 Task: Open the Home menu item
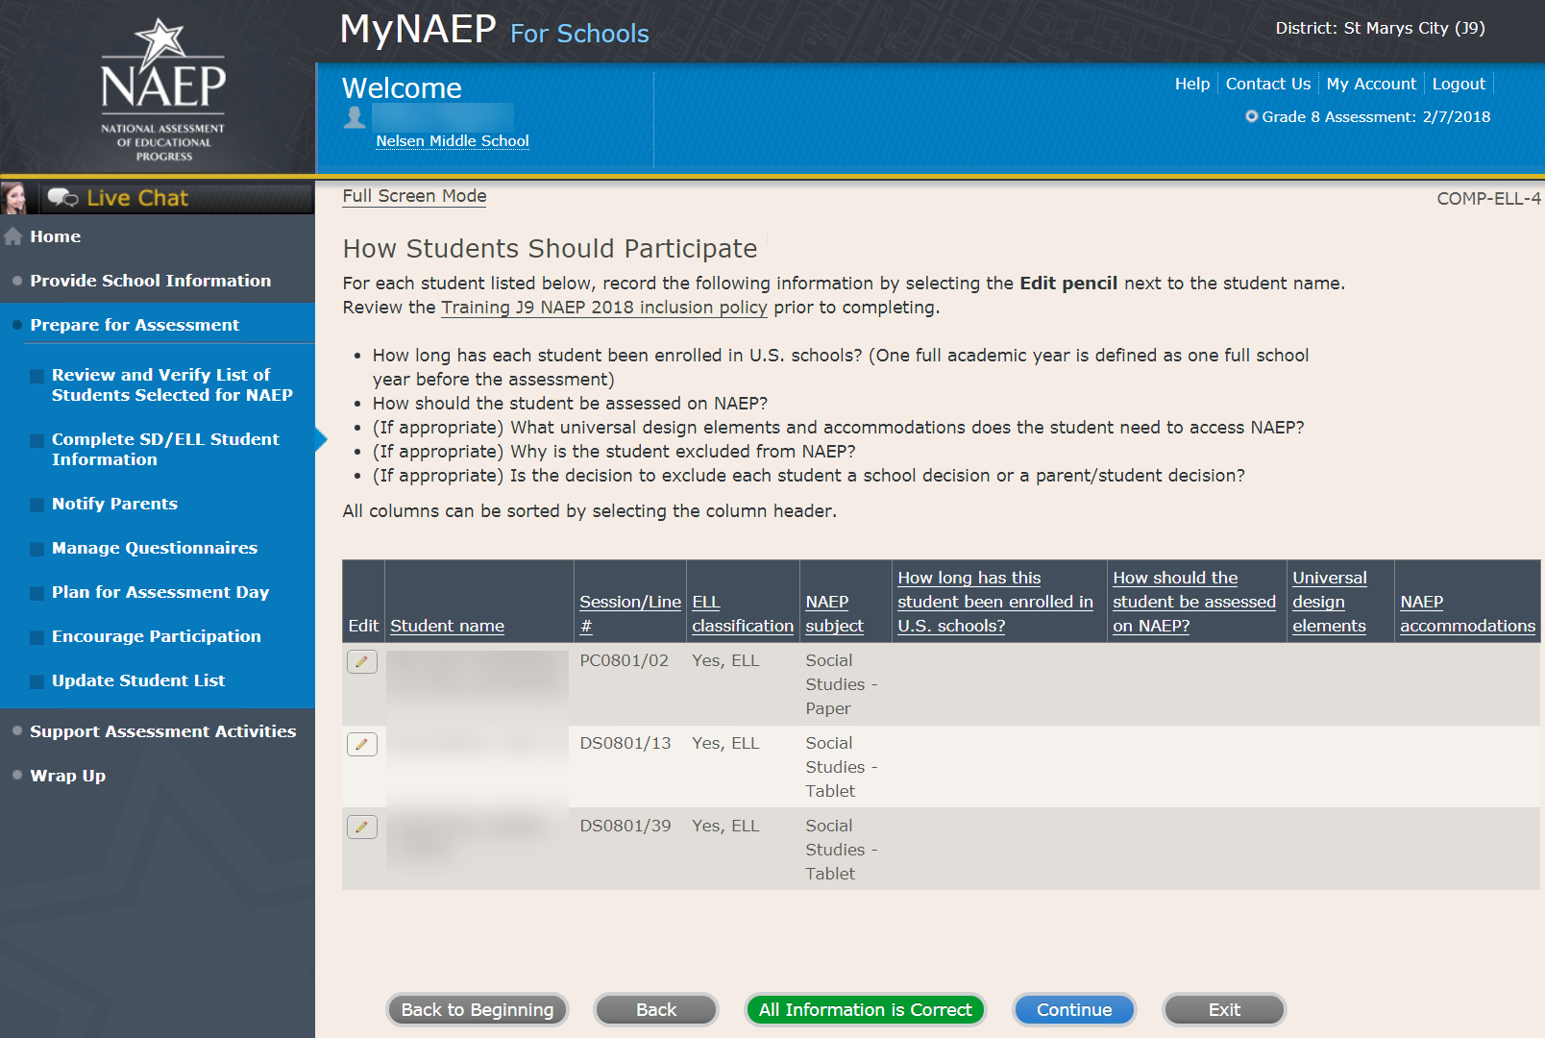56,236
